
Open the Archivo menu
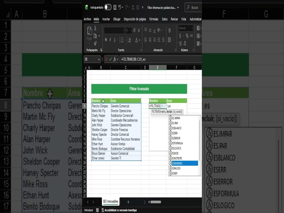87,19
